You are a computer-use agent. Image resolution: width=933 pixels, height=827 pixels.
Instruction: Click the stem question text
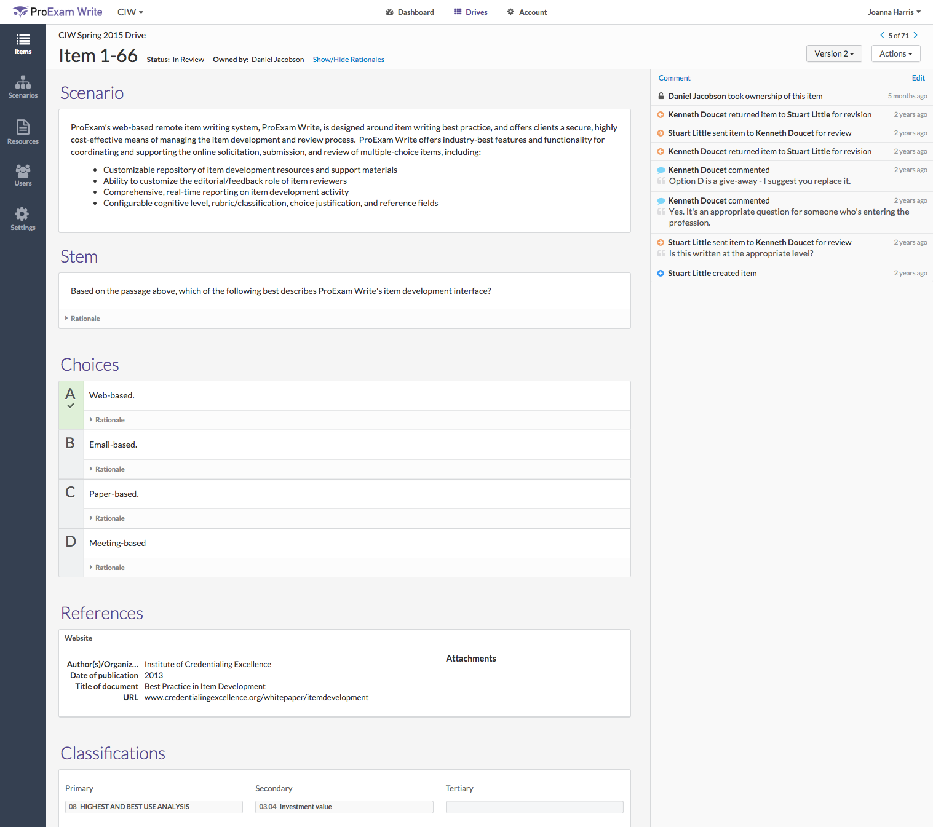point(280,291)
